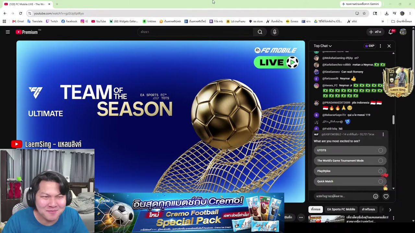This screenshot has width=415, height=233.
Task: Click the YouTube search input field
Action: click(196, 32)
